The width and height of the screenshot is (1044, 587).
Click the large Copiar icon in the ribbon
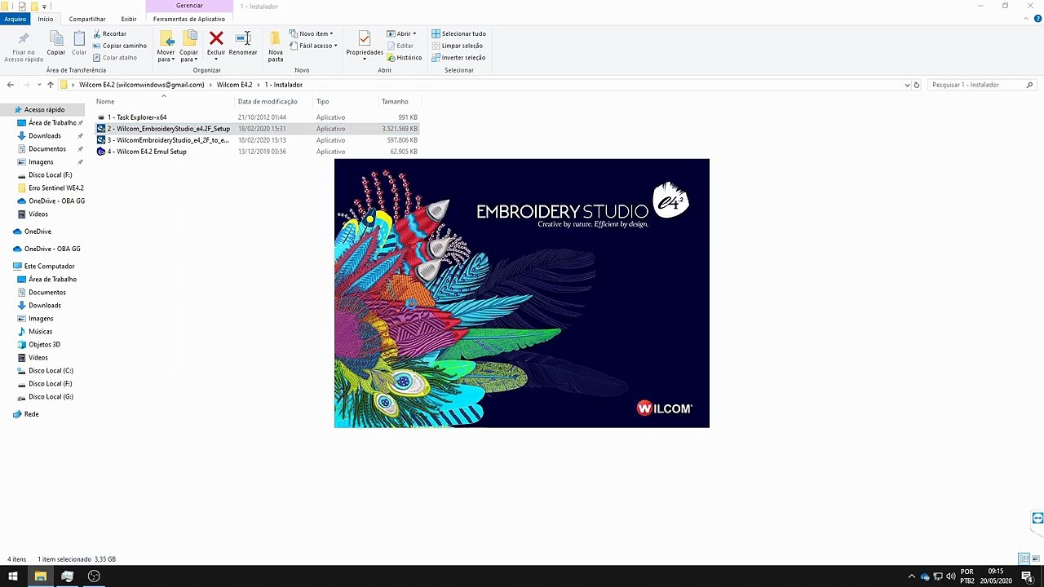click(55, 38)
